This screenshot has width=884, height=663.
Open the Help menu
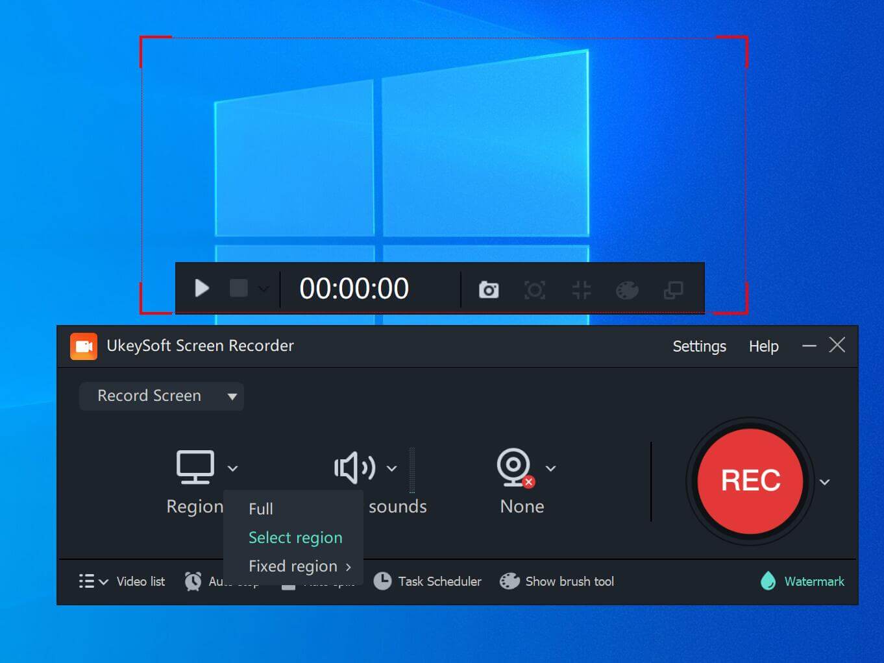tap(763, 346)
